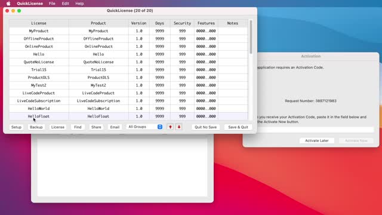Open the Edit menu
The height and width of the screenshot is (215, 382).
point(65,4)
